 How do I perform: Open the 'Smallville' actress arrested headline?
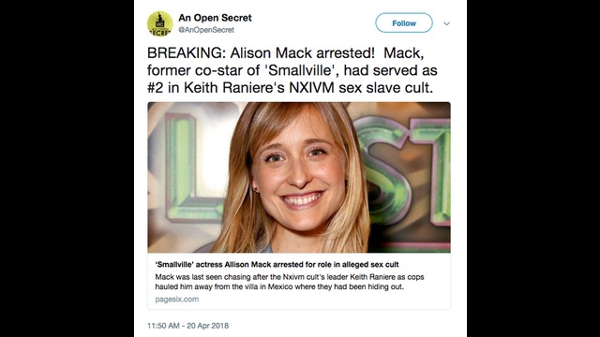click(277, 264)
